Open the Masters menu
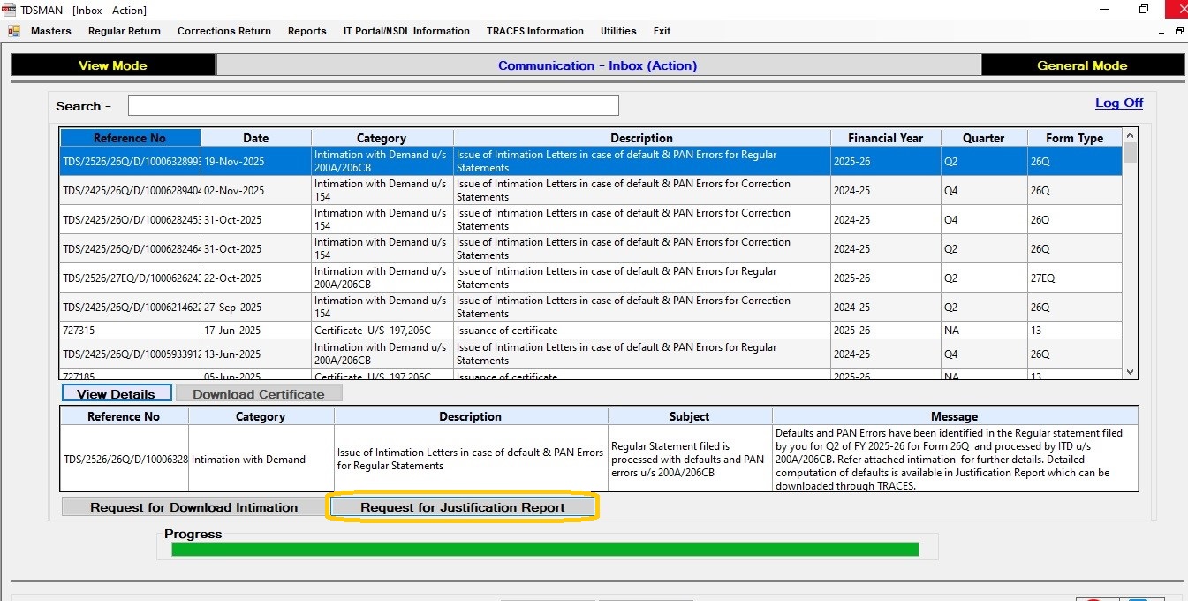The height and width of the screenshot is (601, 1188). [x=50, y=31]
